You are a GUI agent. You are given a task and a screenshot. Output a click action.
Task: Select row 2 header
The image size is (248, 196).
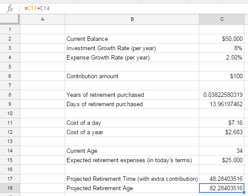(x=10, y=39)
